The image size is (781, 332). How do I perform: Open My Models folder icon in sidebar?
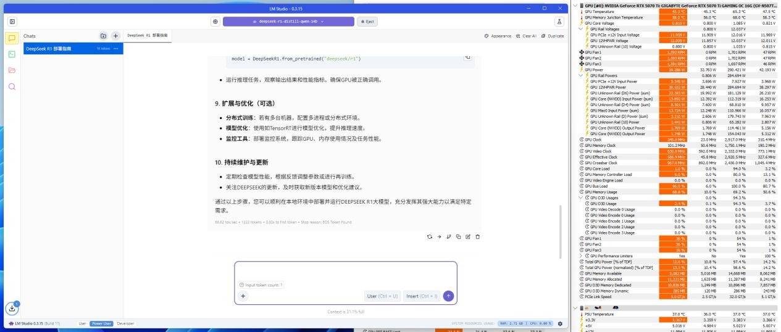pyautogui.click(x=12, y=70)
